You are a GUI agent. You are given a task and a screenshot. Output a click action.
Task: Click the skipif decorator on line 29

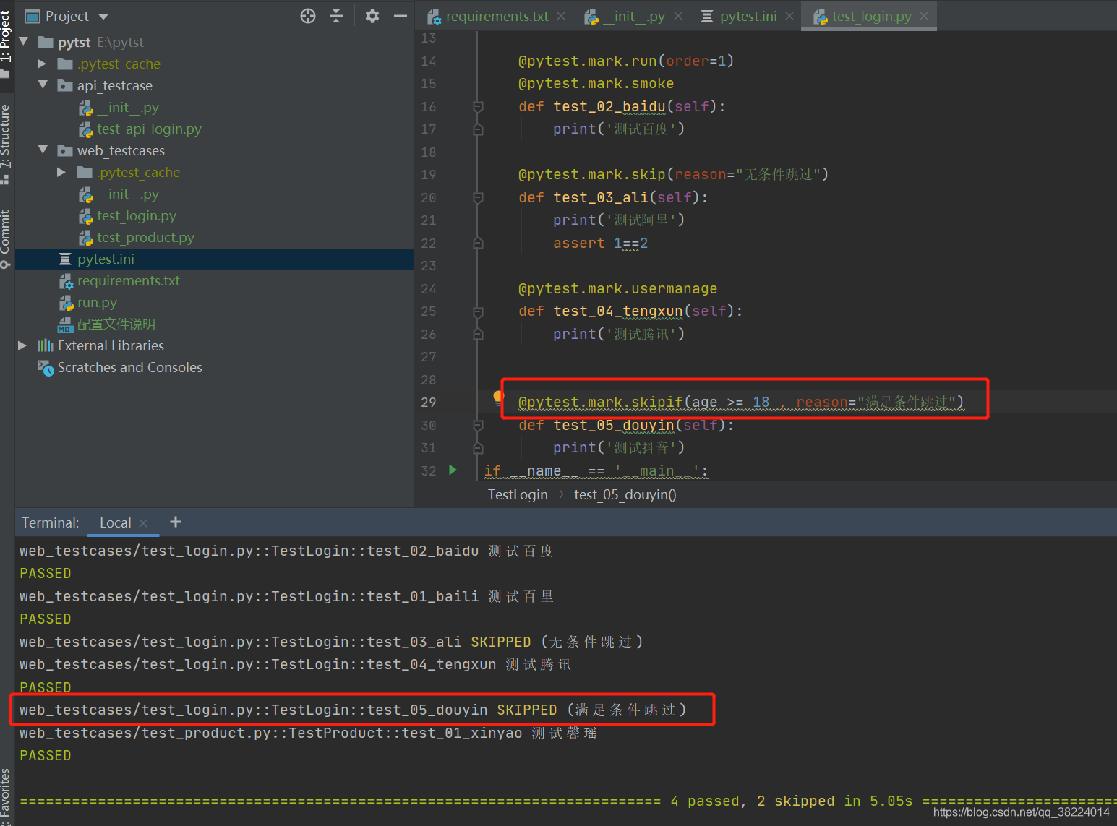click(741, 402)
